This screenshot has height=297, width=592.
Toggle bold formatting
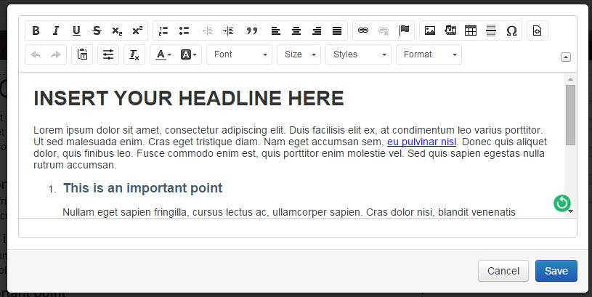pyautogui.click(x=36, y=30)
